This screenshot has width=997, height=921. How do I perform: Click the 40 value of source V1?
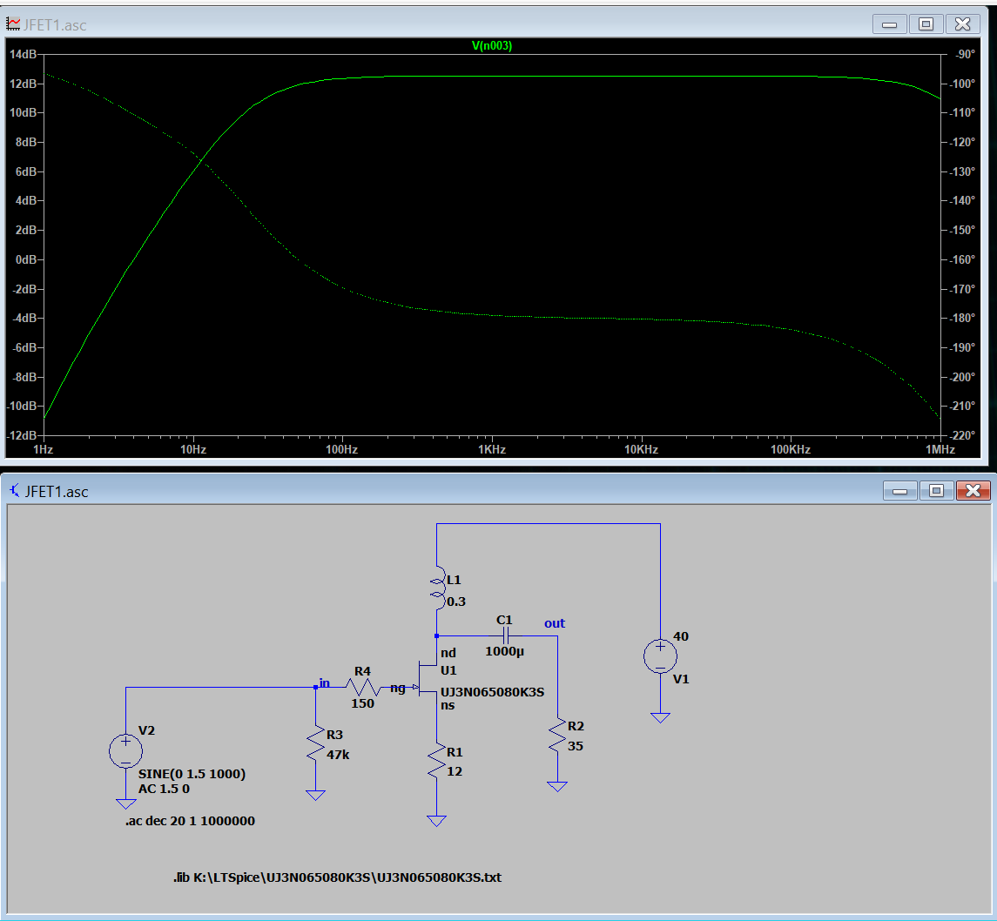[x=681, y=636]
